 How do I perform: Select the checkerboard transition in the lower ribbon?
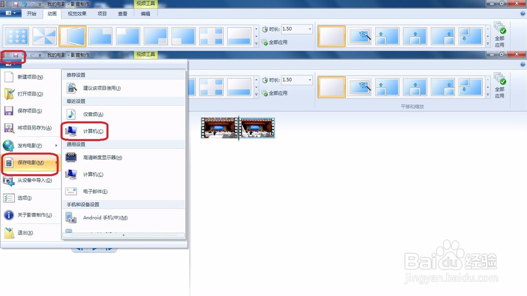[211, 87]
